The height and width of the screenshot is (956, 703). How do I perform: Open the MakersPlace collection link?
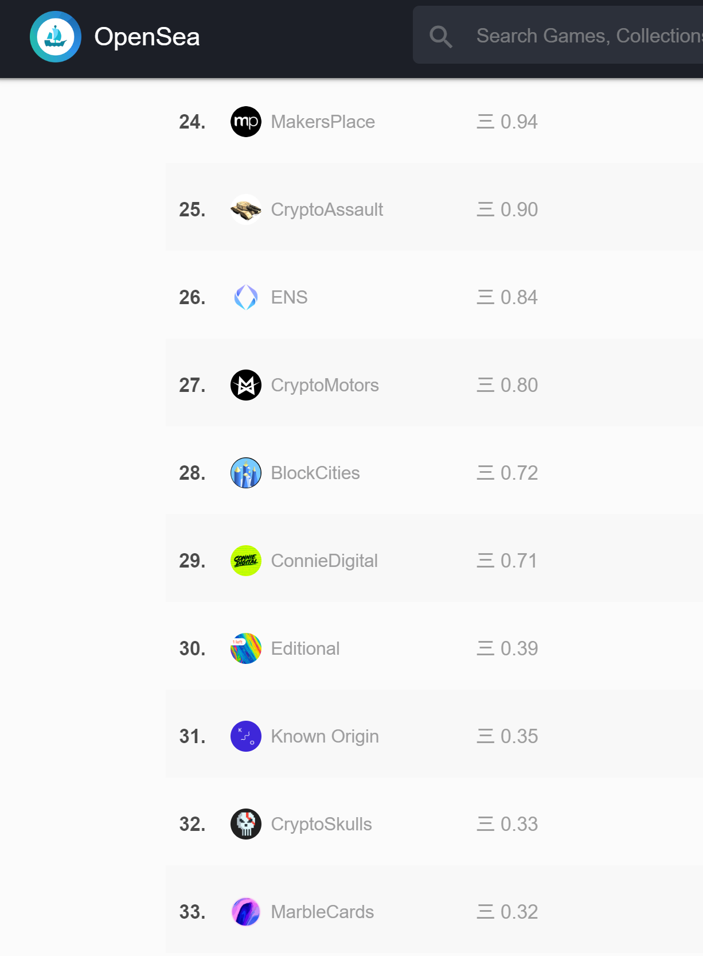tap(323, 122)
